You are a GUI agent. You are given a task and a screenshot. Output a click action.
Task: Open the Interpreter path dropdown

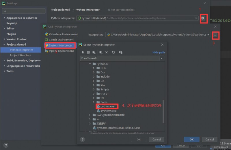[208, 35]
